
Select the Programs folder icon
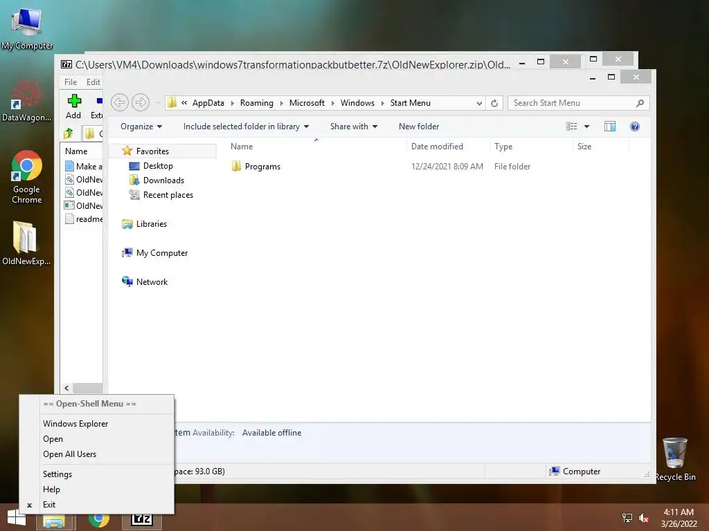click(x=236, y=166)
